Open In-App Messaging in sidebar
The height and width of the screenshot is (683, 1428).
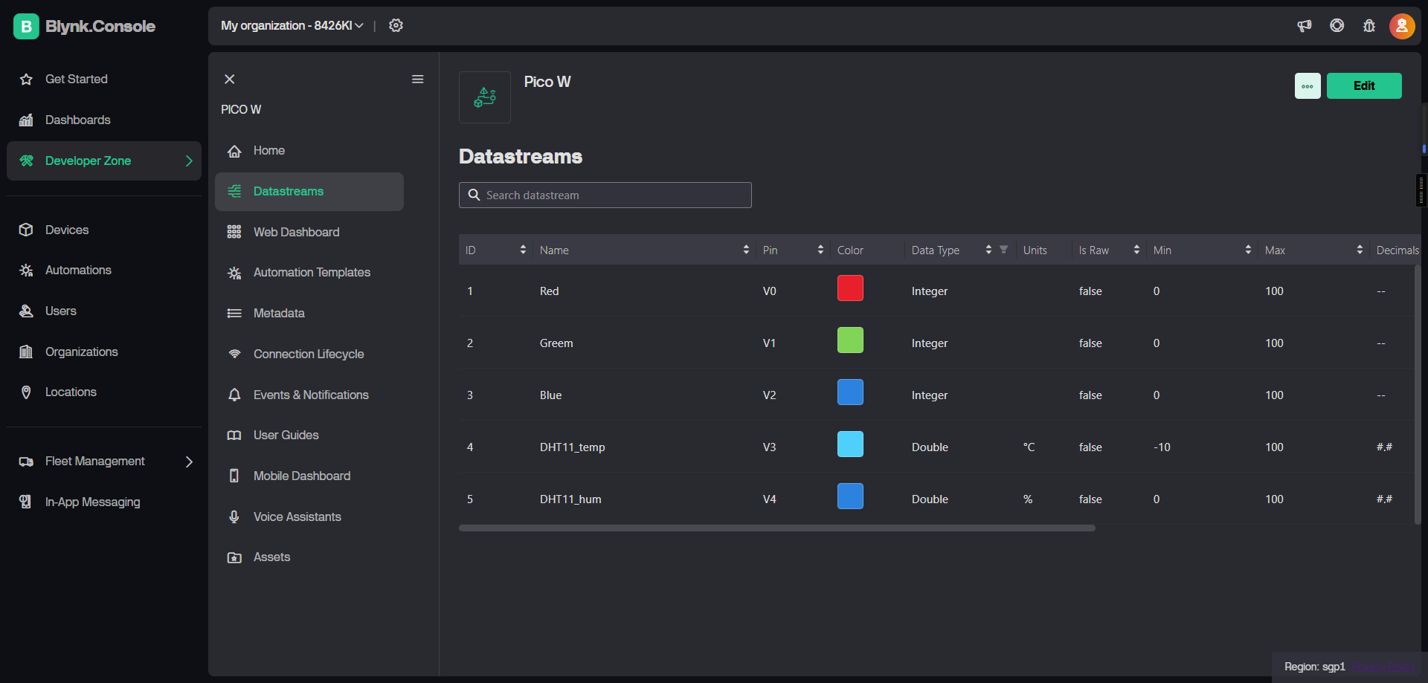pos(104,502)
